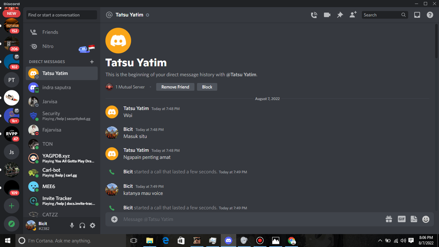This screenshot has width=439, height=247.
Task: Open Task View in the taskbar
Action: click(x=134, y=240)
